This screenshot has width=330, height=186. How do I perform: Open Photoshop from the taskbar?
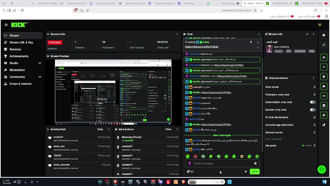click(x=100, y=182)
